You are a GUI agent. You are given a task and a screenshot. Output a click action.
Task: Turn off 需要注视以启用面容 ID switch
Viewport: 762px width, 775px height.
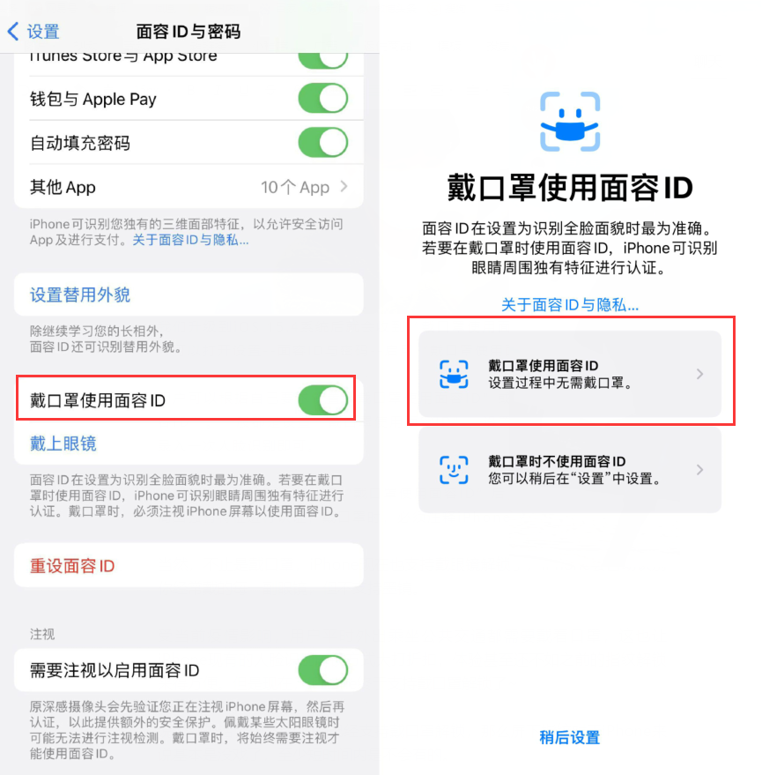coord(323,670)
